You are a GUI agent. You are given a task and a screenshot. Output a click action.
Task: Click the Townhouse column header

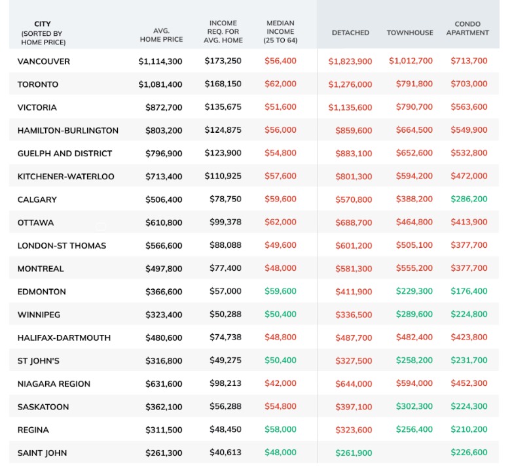[410, 33]
